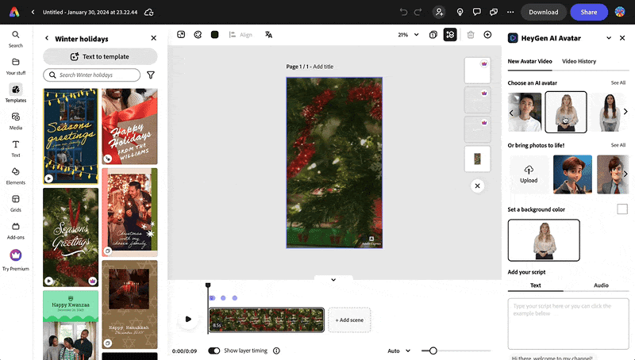This screenshot has height=360, width=635.
Task: Open the more options ellipsis menu
Action: click(510, 12)
